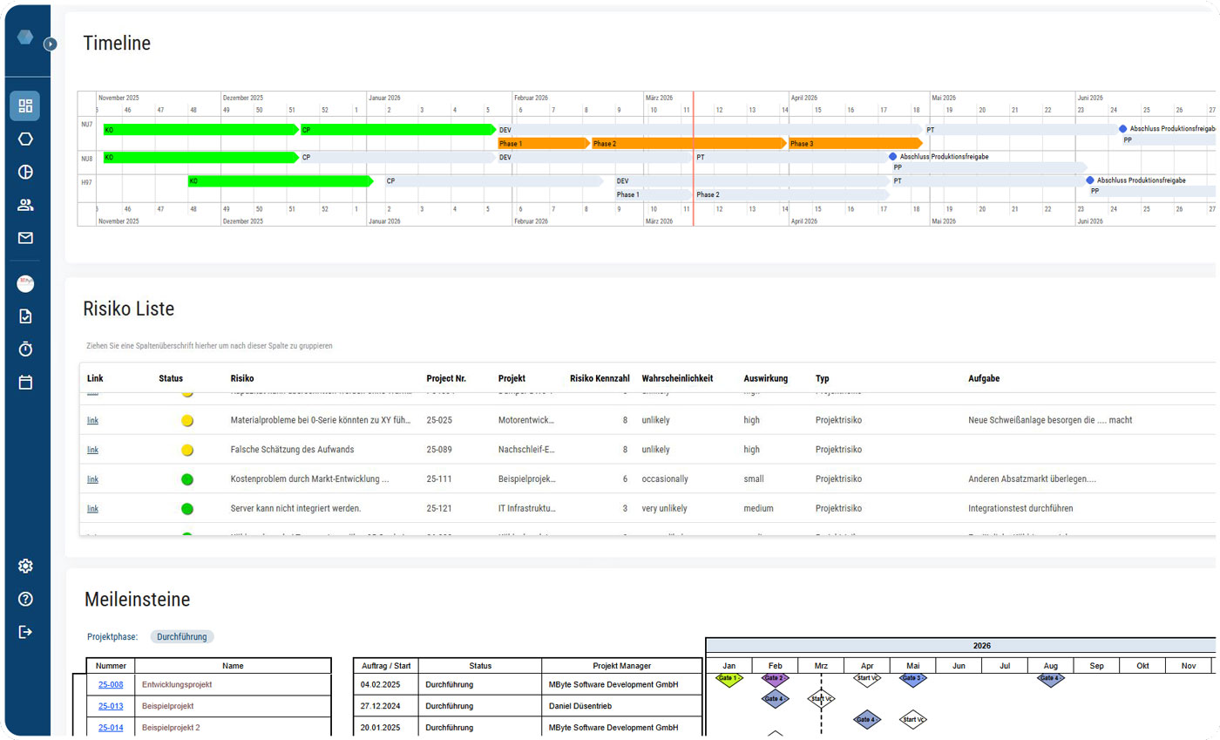Expand the sidebar with the circular arrow button
Screen dimensions: 1220x740
[x=50, y=43]
